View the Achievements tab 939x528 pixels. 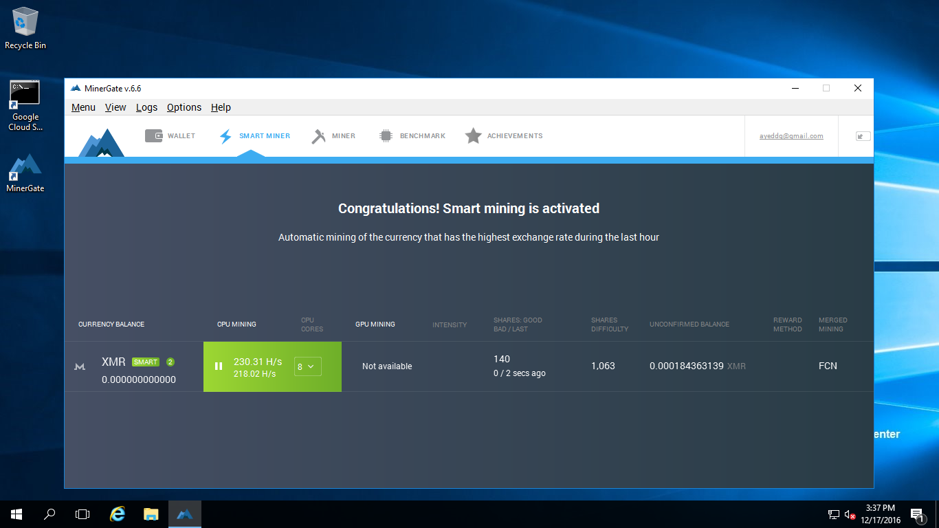pos(504,136)
